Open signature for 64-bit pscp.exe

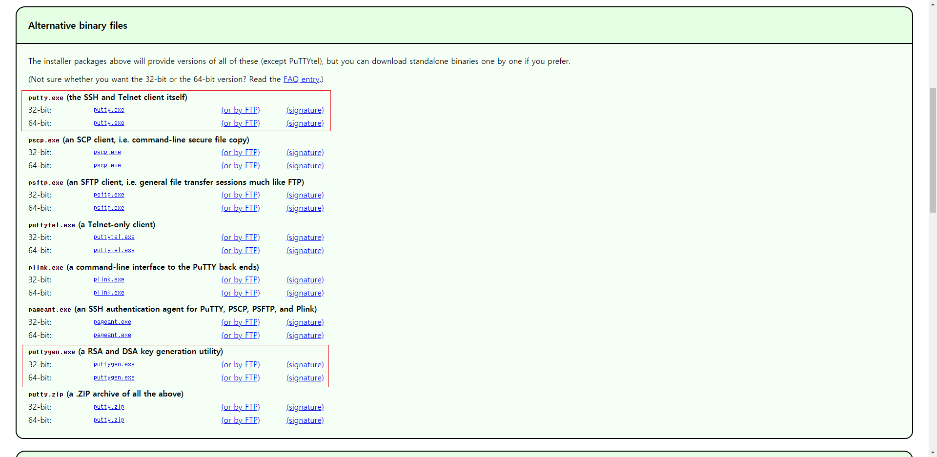tap(305, 165)
